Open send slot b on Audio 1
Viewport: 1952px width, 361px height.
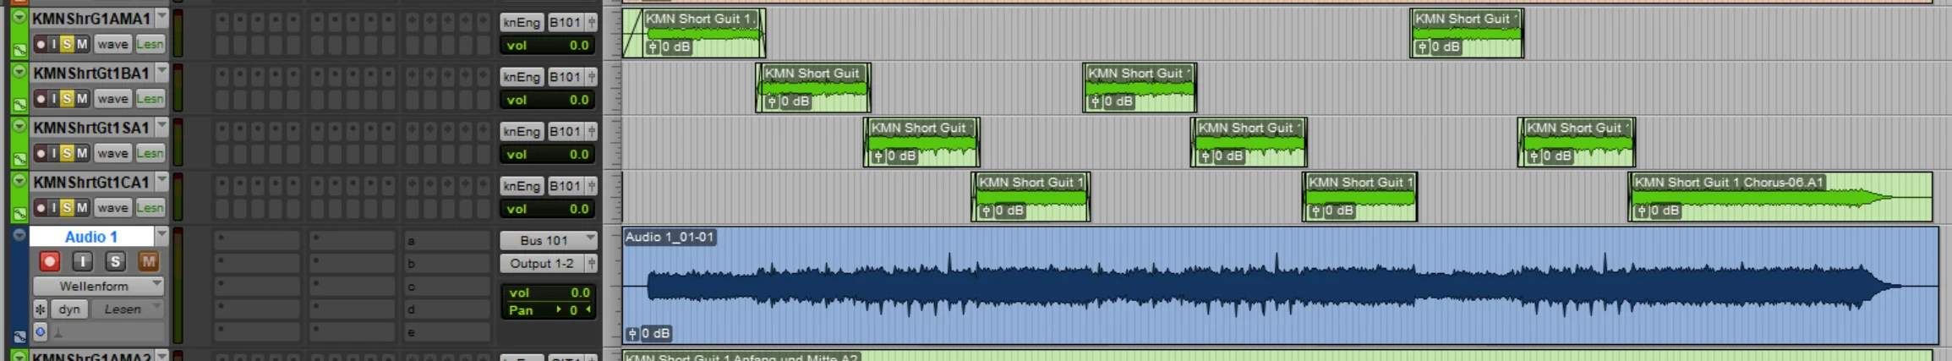pos(446,263)
